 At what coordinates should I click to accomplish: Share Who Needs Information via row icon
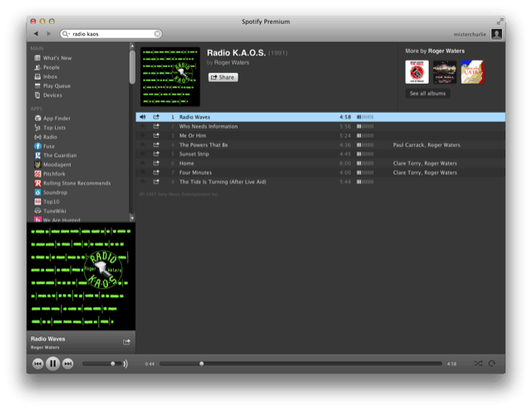[156, 126]
